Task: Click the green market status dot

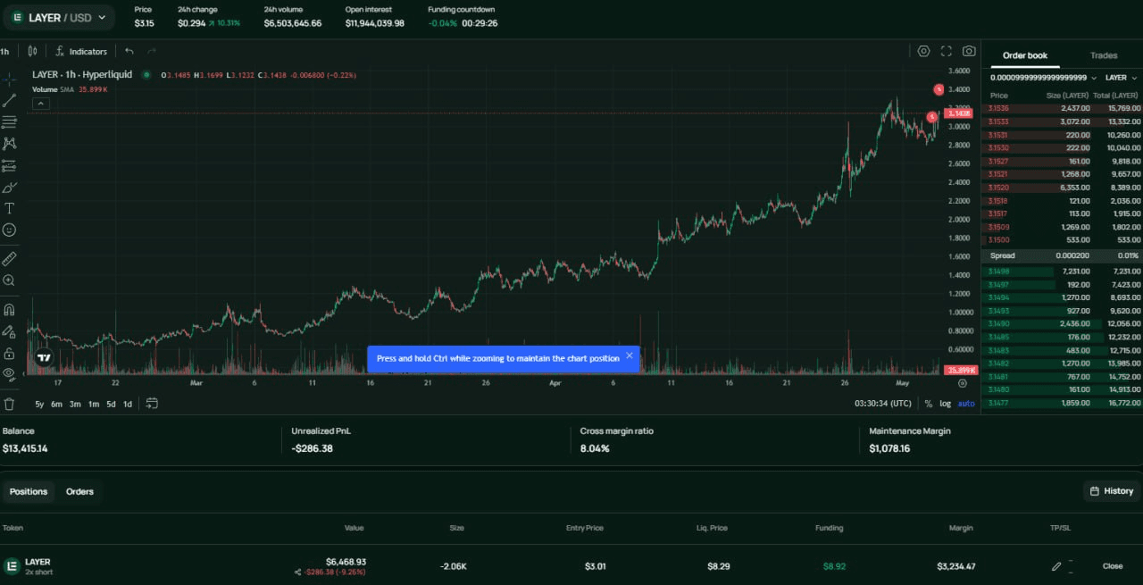Action: pos(146,75)
